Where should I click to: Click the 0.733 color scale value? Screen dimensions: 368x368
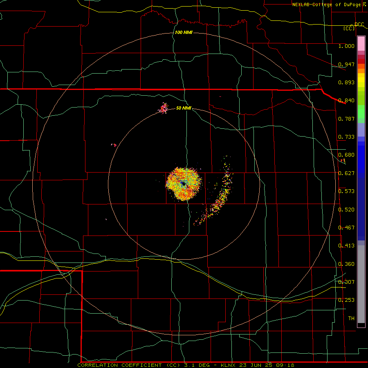pos(346,137)
